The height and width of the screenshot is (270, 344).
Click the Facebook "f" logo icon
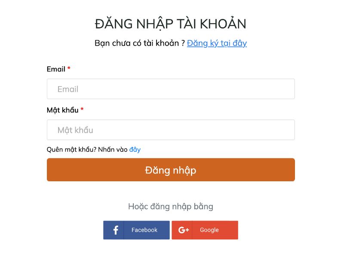tap(115, 230)
